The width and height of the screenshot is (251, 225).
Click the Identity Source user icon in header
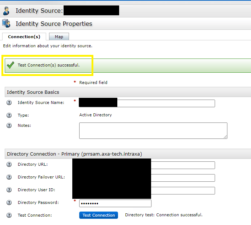point(6,11)
